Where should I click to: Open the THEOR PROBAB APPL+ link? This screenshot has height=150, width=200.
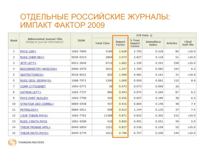35,127
